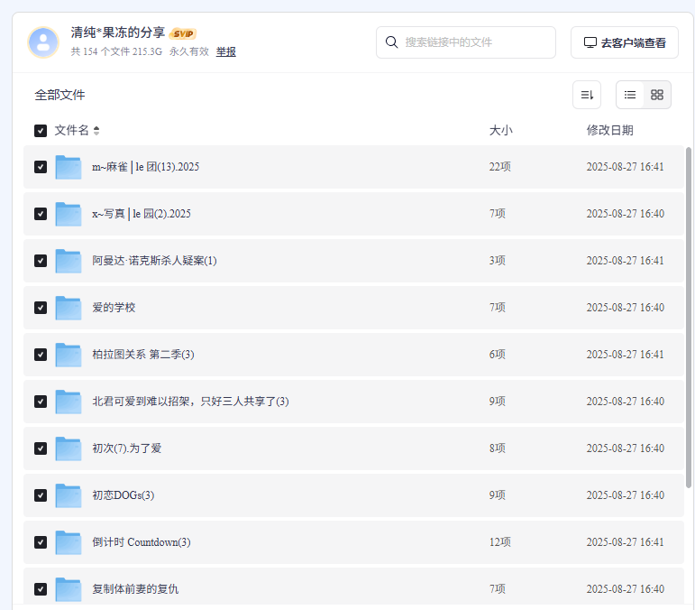Toggle the select-all checkbox beside 文件名
Image resolution: width=695 pixels, height=610 pixels.
[x=41, y=131]
